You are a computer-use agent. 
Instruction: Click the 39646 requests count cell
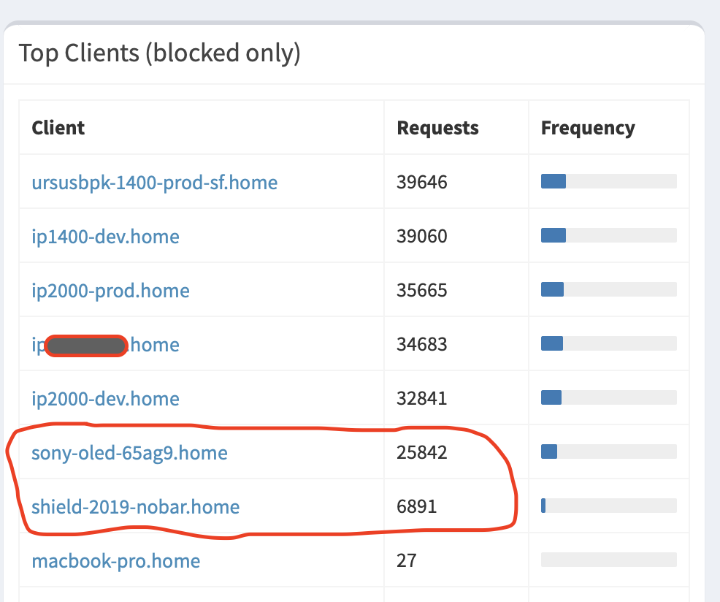tap(421, 182)
